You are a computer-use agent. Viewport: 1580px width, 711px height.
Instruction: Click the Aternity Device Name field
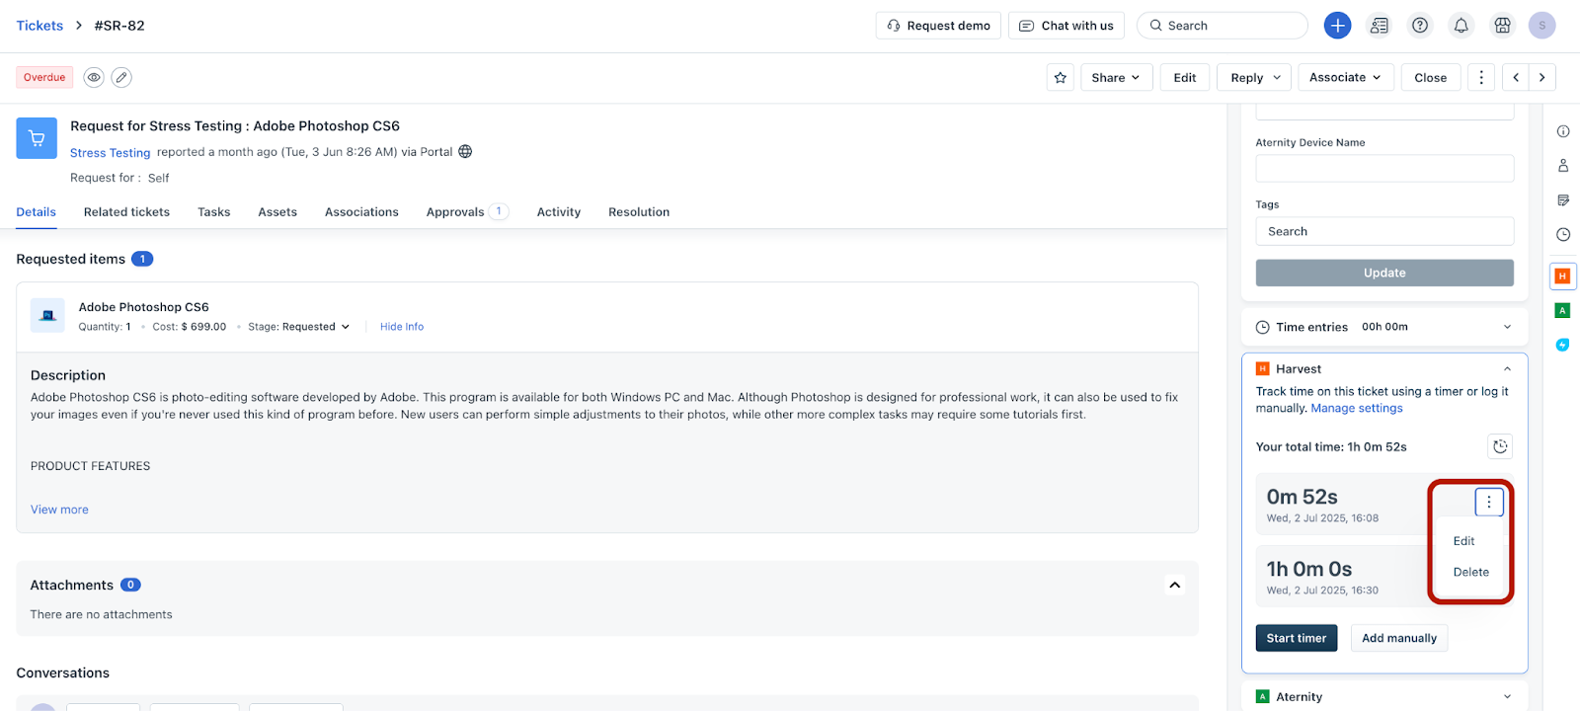1384,168
